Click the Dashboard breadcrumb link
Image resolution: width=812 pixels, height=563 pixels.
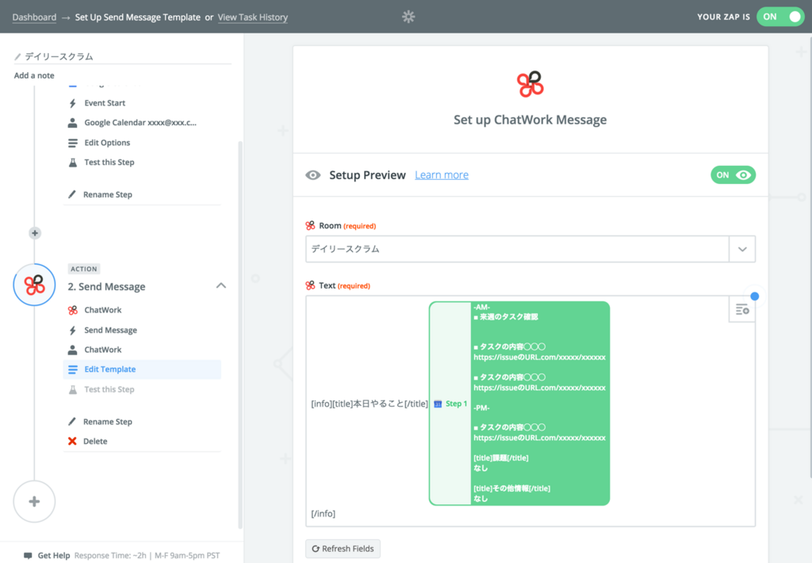[x=34, y=17]
